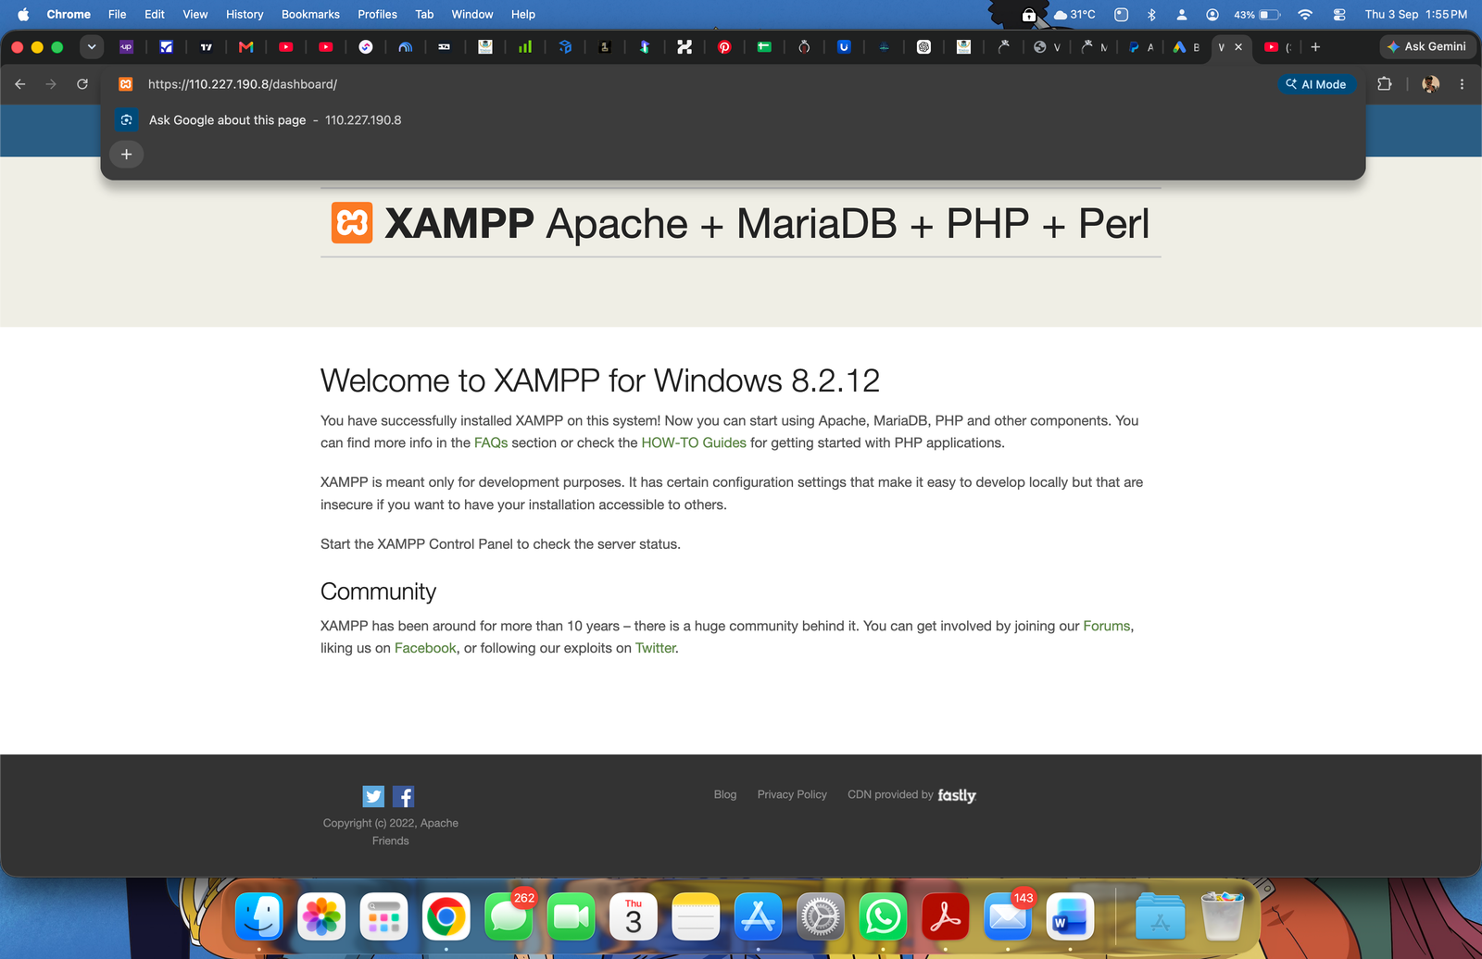1482x959 pixels.
Task: Go back to previous page
Action: click(20, 84)
